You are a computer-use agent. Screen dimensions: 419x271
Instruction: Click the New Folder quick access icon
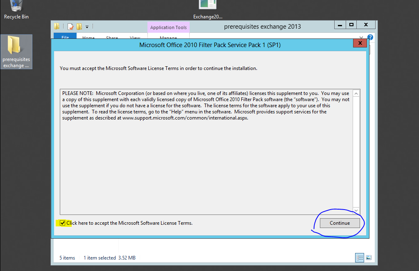79,27
